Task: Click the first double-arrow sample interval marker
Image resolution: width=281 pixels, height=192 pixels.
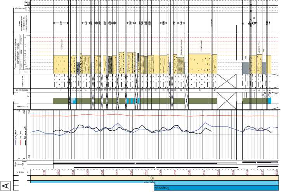Action: point(61,23)
